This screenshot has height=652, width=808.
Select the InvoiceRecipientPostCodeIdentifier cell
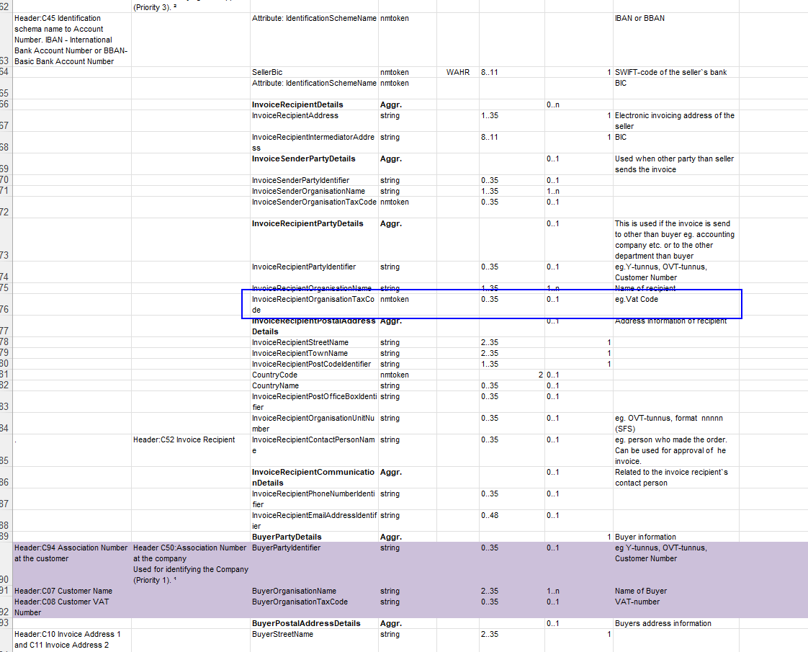point(314,364)
